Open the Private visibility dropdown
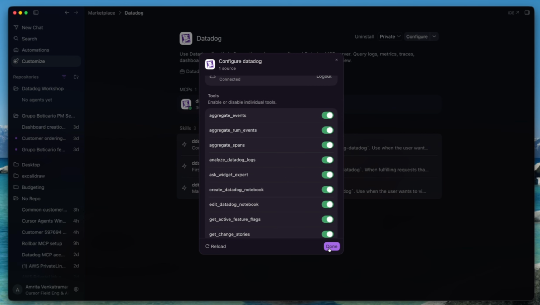 (390, 37)
